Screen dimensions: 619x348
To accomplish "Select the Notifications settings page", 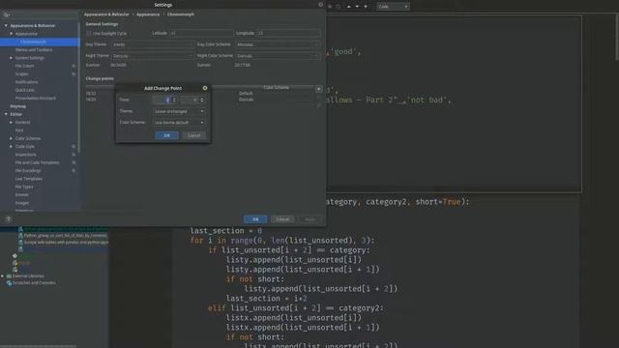I will [26, 82].
